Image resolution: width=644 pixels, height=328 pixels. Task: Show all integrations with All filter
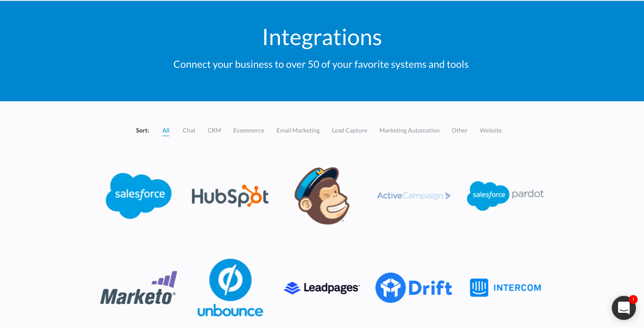166,130
